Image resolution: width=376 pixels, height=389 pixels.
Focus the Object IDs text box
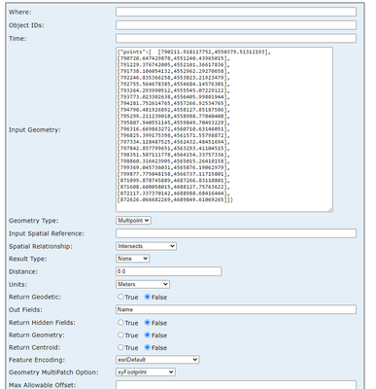tap(236, 25)
